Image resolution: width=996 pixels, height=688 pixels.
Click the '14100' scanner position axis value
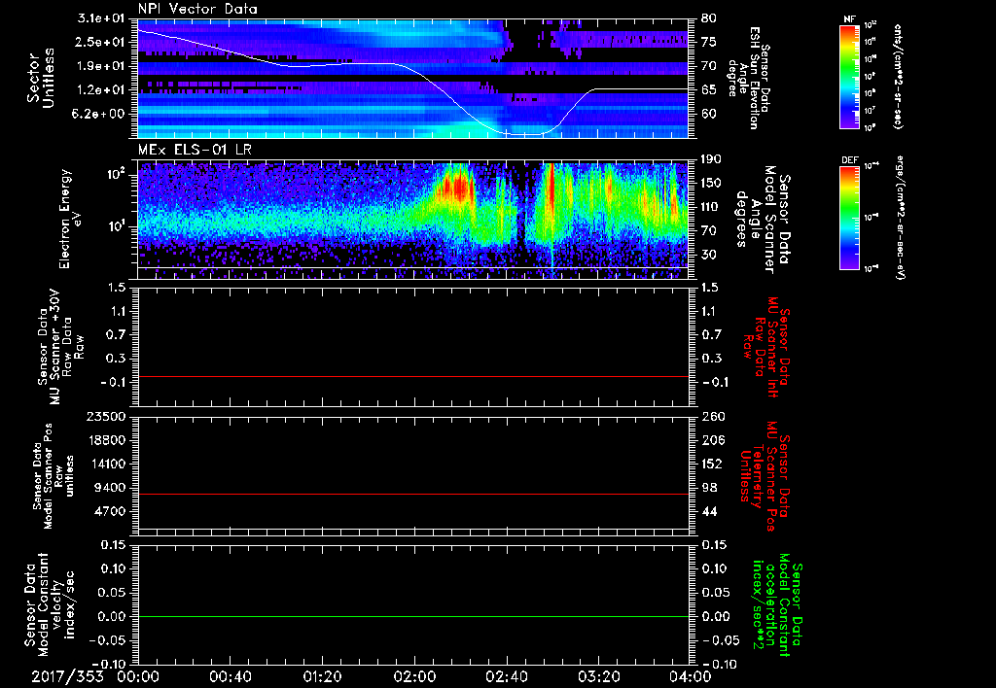tap(106, 464)
